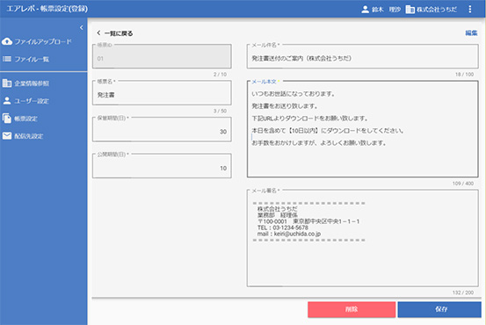Open the three-dot more options menu
Viewport: 486px width, 325px height.
click(x=470, y=10)
